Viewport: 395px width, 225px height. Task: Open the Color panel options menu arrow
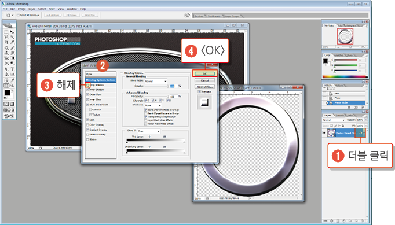367,56
